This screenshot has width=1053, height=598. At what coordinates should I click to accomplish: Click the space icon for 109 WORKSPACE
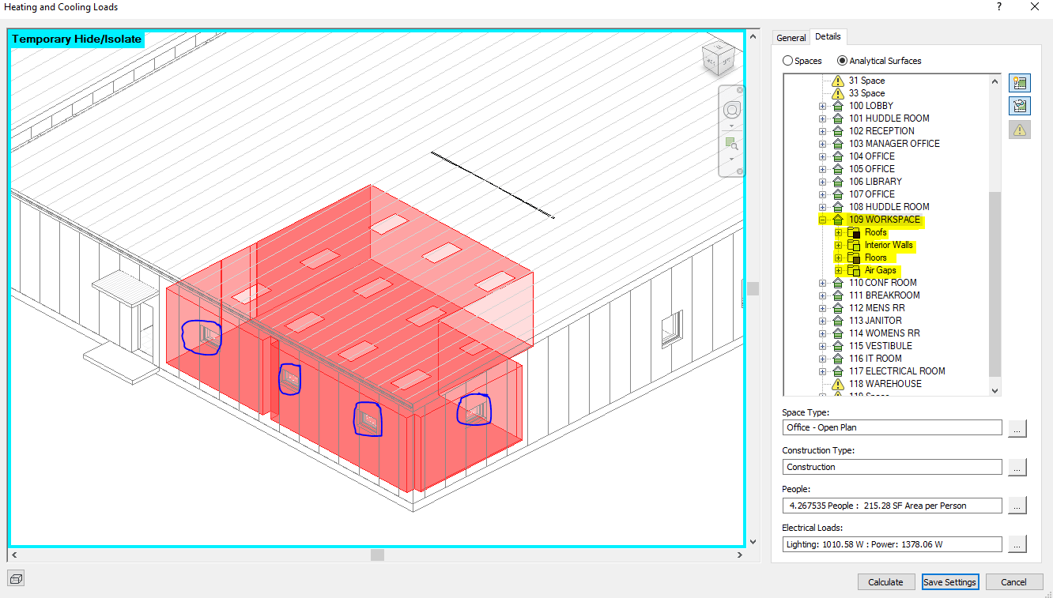point(838,220)
